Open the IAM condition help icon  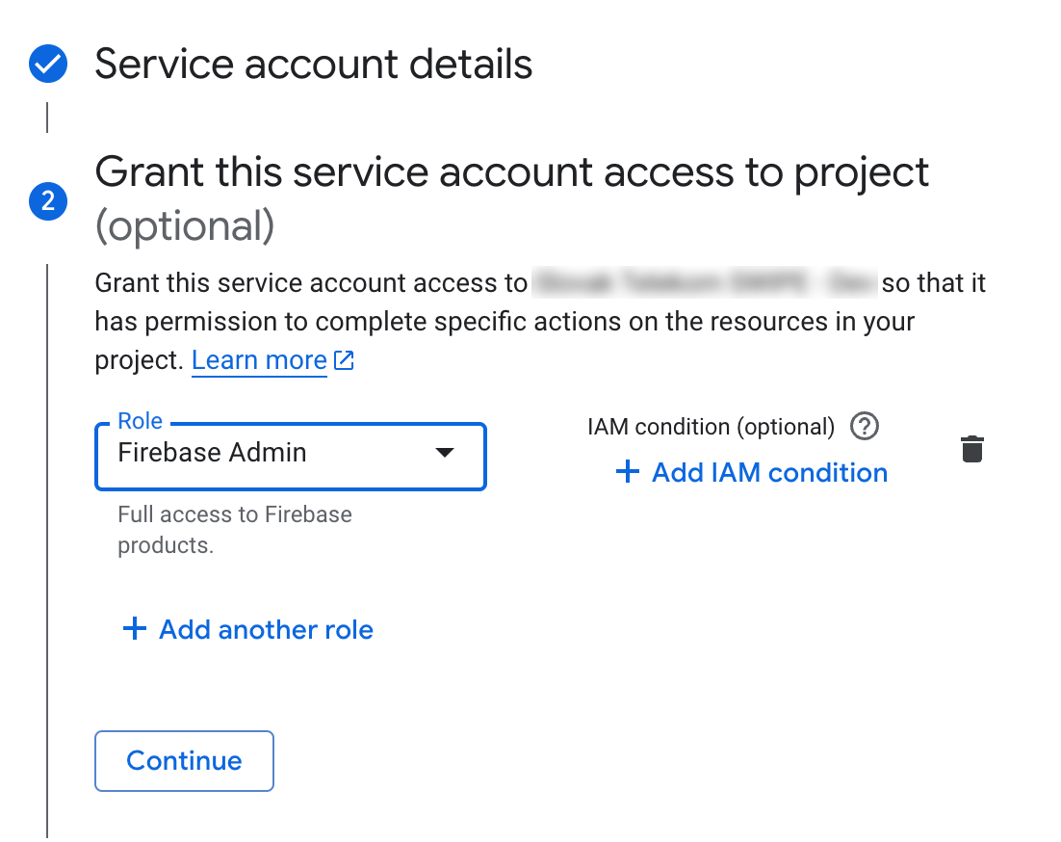click(866, 426)
